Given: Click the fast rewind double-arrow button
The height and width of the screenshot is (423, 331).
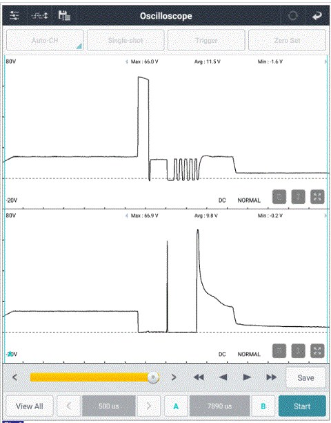Looking at the screenshot, I should point(199,377).
